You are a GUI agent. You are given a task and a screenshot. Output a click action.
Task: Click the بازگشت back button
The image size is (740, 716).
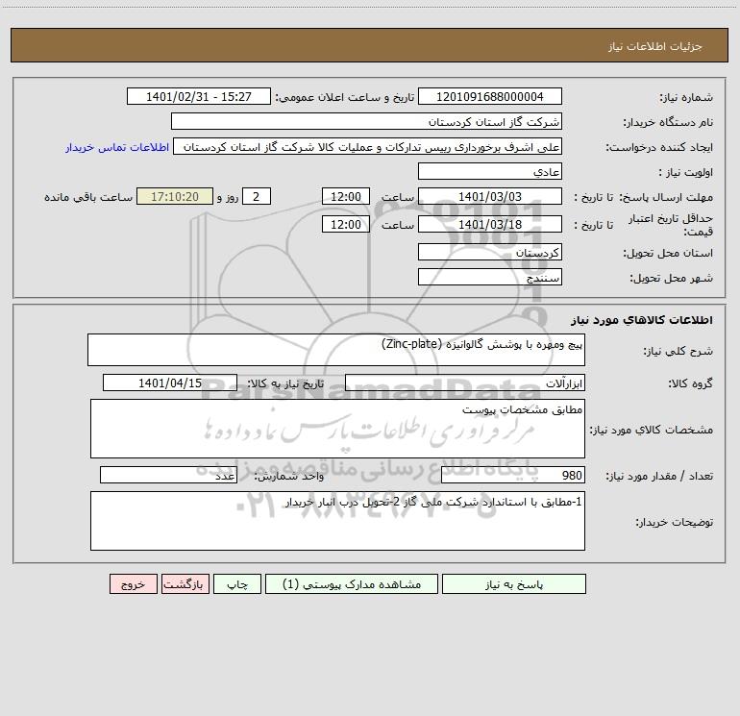click(185, 583)
